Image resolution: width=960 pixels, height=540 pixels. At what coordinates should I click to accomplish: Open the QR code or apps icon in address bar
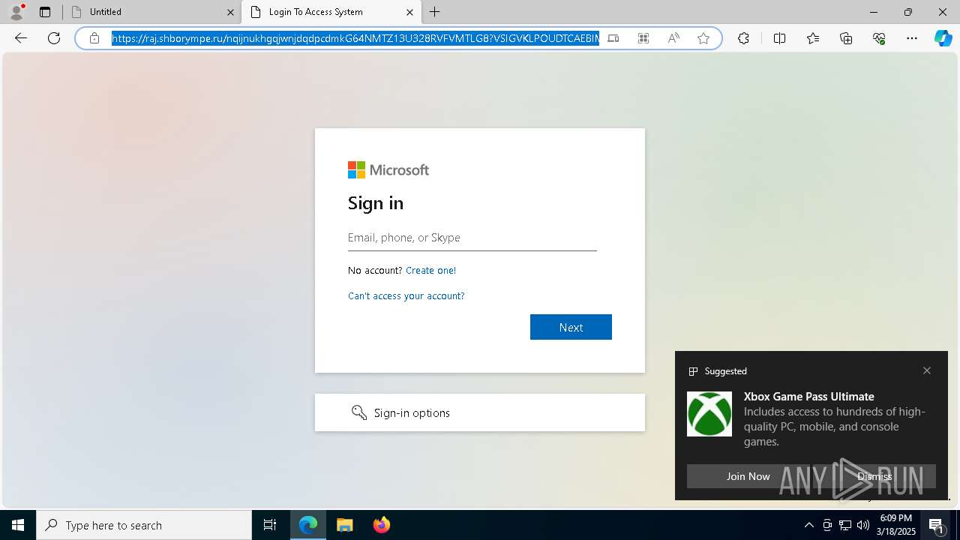[643, 38]
